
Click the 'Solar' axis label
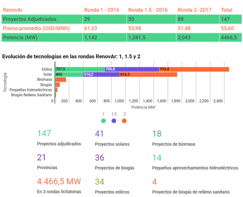tap(47, 75)
